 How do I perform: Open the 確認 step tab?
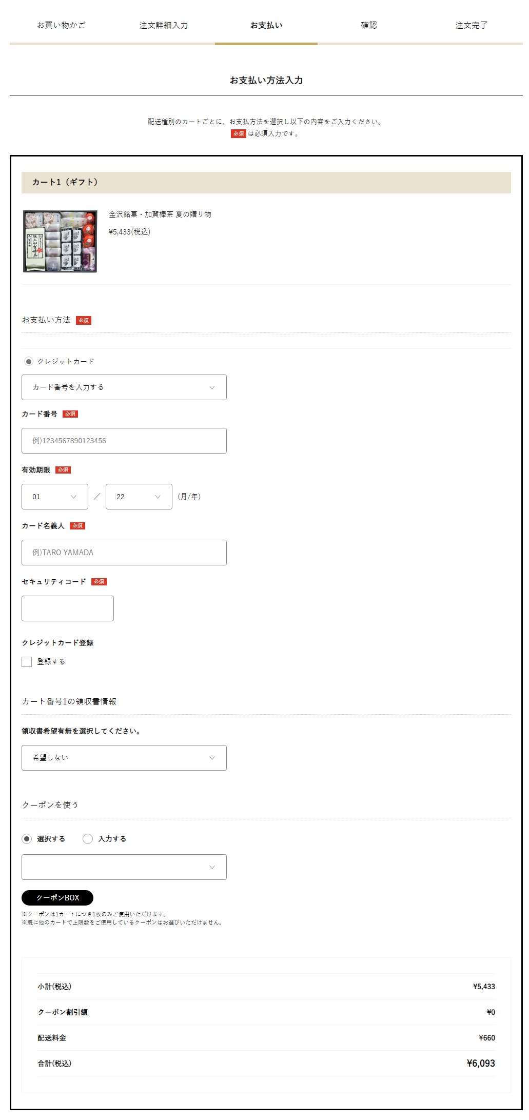tap(369, 25)
